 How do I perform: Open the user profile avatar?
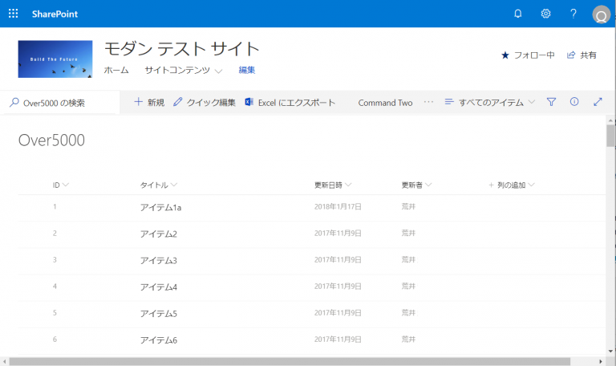click(601, 14)
